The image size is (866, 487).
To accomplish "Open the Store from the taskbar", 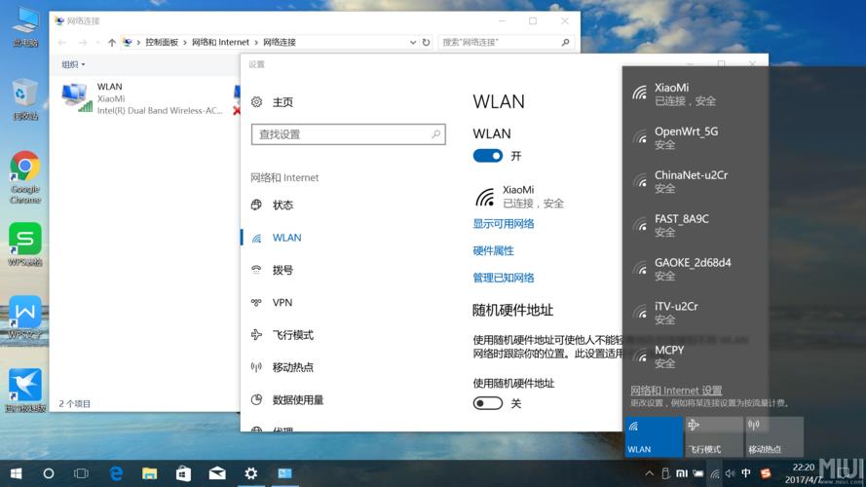I will tap(183, 473).
